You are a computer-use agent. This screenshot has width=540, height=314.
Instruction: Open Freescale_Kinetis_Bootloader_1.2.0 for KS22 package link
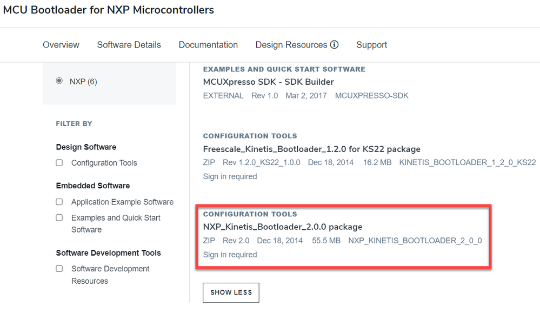pos(311,149)
